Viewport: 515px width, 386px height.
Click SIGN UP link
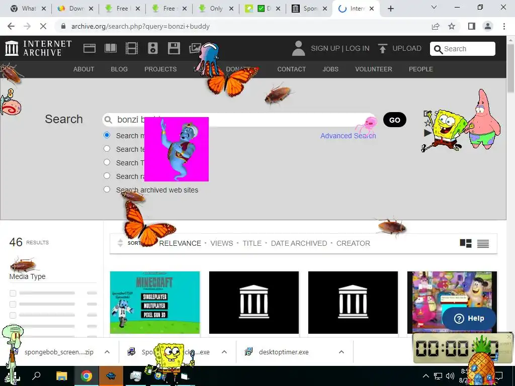tap(325, 49)
